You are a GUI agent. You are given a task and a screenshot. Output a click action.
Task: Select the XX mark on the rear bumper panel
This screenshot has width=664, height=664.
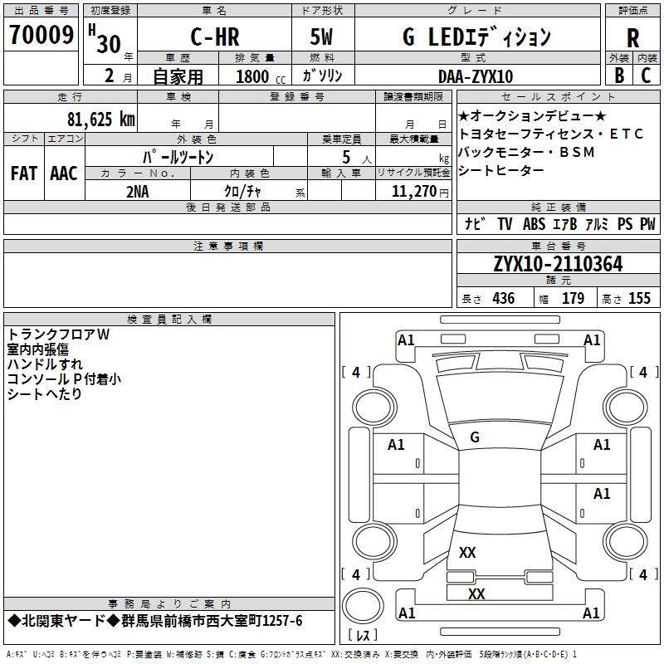[x=476, y=593]
